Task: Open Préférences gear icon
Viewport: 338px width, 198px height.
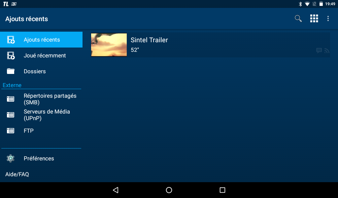Action: 11,158
